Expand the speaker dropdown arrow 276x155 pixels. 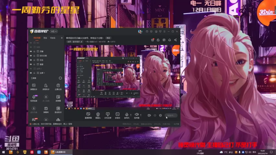141,115
